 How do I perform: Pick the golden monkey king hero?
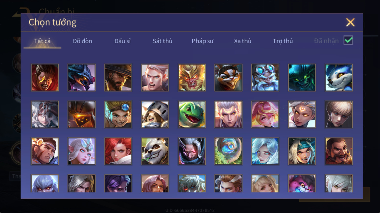[192, 77]
